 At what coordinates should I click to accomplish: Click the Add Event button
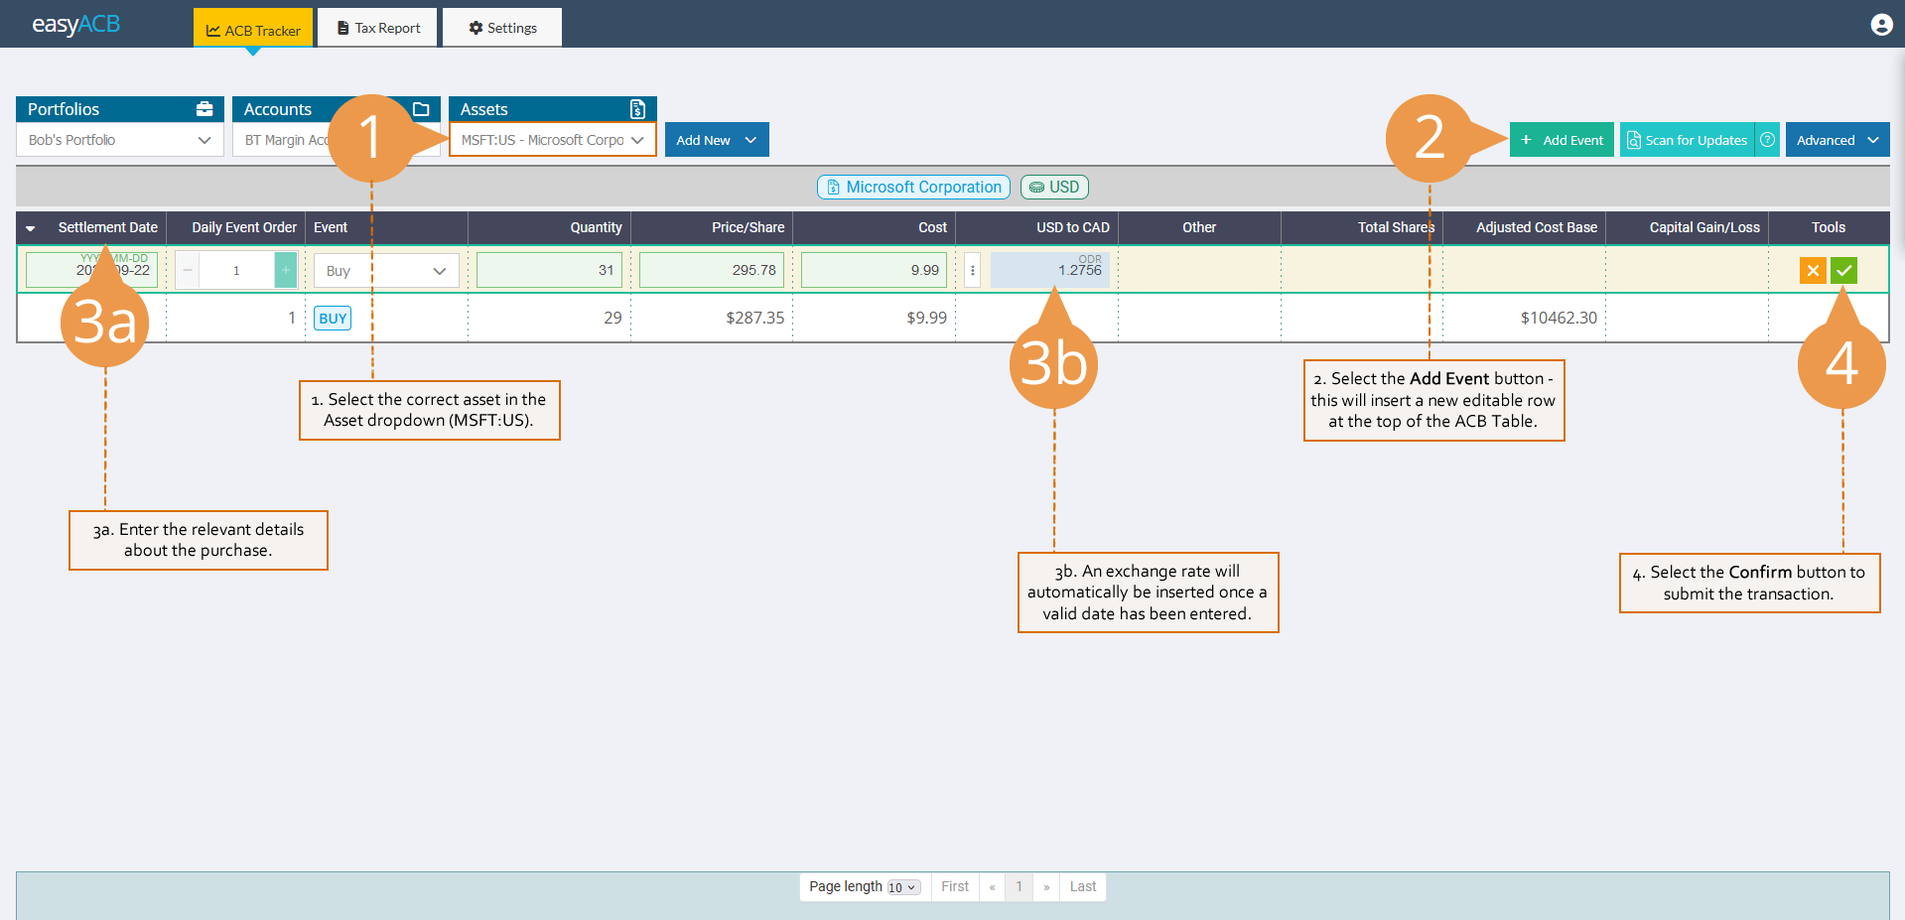click(x=1562, y=139)
